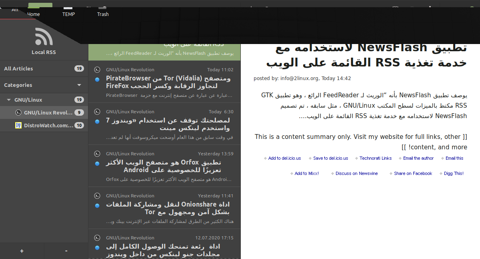The height and width of the screenshot is (259, 480).
Task: Toggle unread dot on Orfox article
Action: click(97, 164)
